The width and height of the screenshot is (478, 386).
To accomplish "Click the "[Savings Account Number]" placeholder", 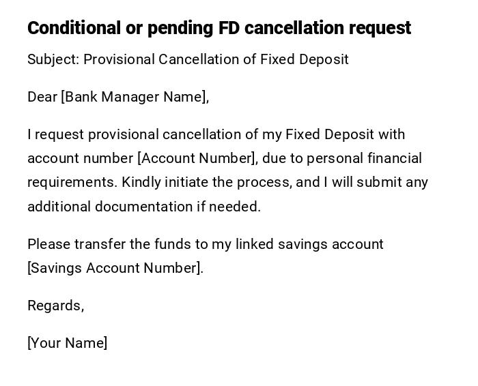I will 115,268.
